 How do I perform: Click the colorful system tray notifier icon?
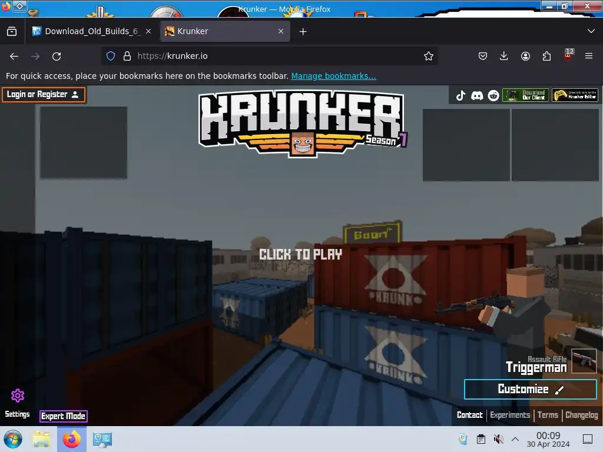[463, 439]
